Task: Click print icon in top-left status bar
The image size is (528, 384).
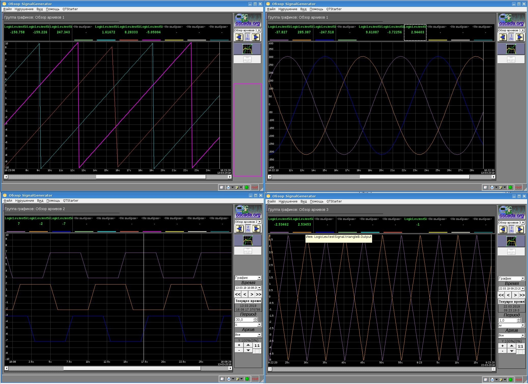Action: pos(228,187)
